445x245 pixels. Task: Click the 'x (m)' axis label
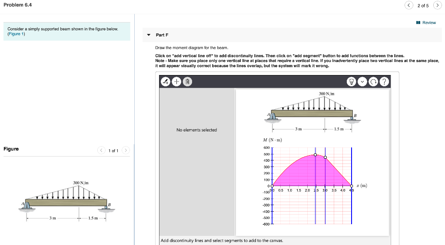click(362, 186)
